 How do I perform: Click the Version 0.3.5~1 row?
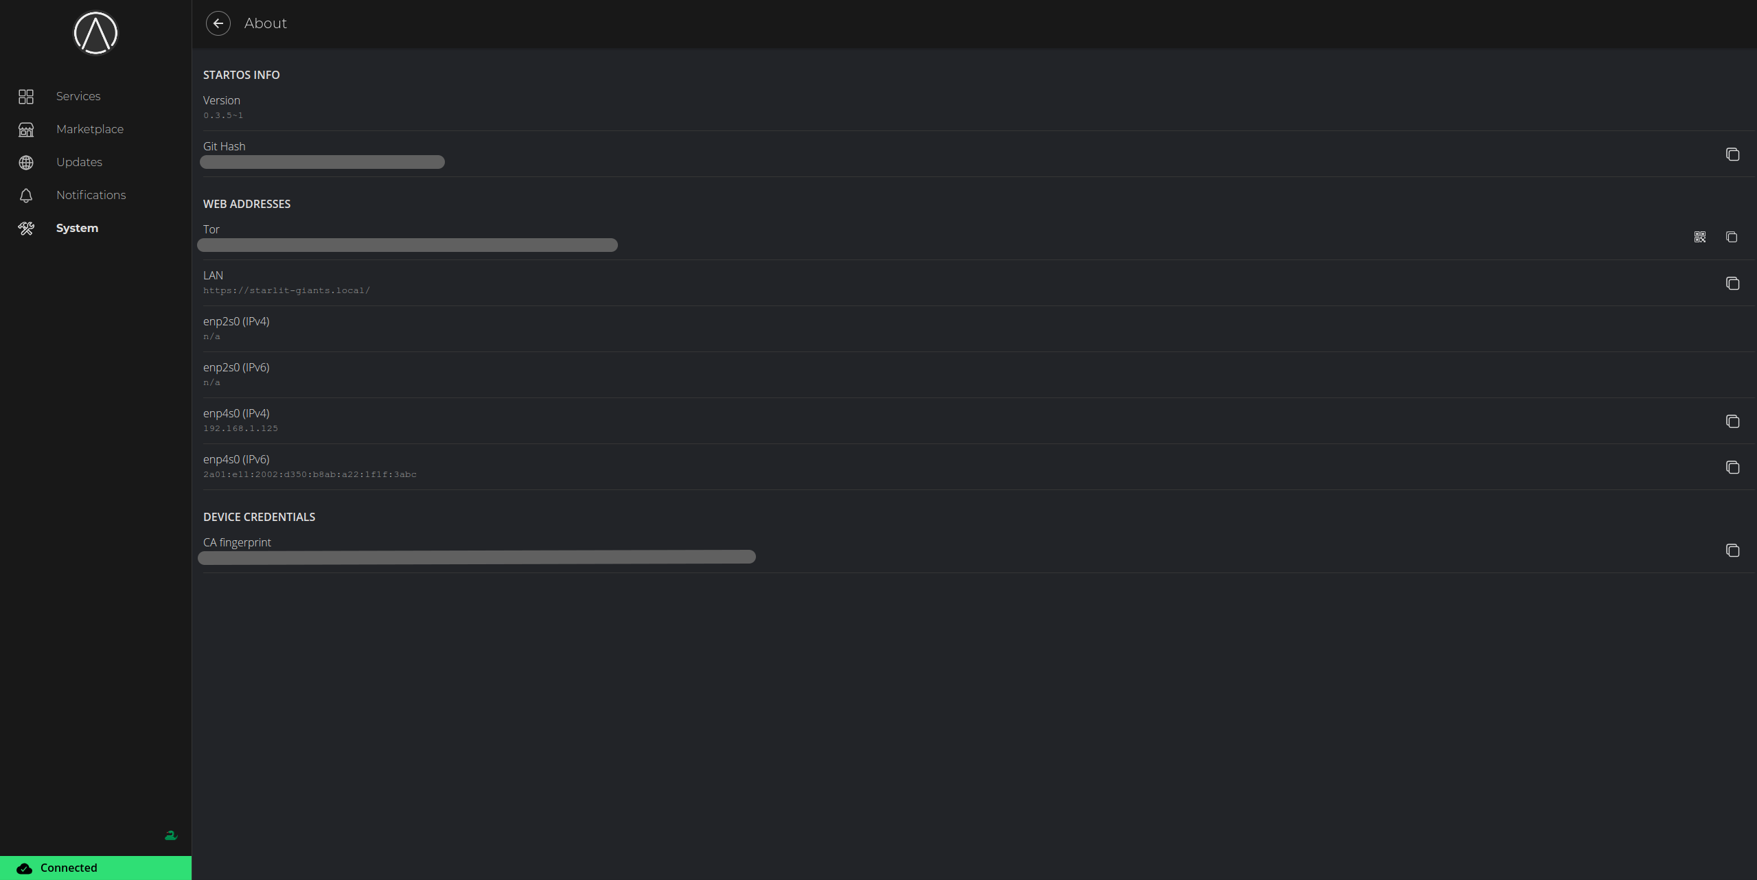pos(978,108)
